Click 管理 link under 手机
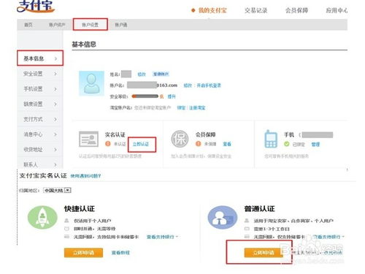365x274 pixels. click(315, 145)
